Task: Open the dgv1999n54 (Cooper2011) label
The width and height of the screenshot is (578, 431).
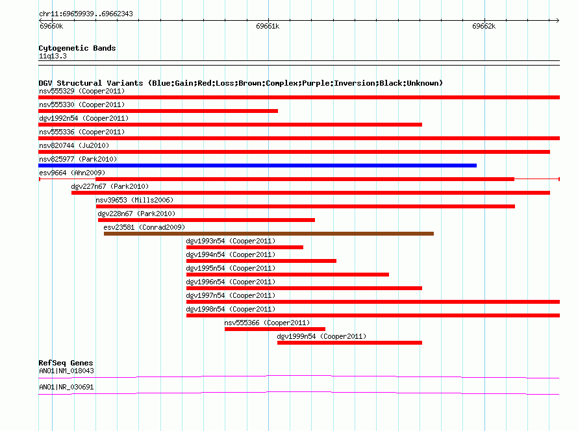Action: coord(322,336)
